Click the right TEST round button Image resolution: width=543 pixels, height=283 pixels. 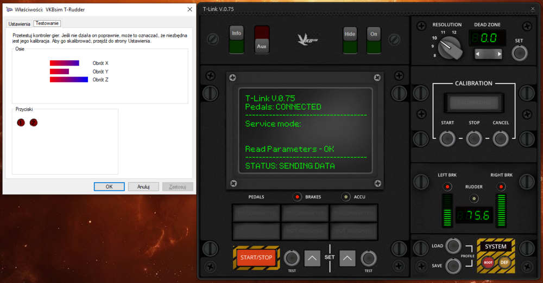(x=369, y=258)
